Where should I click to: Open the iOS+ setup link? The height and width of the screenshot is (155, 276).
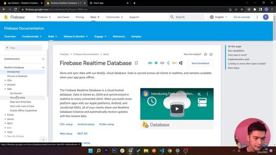pyautogui.click(x=66, y=124)
